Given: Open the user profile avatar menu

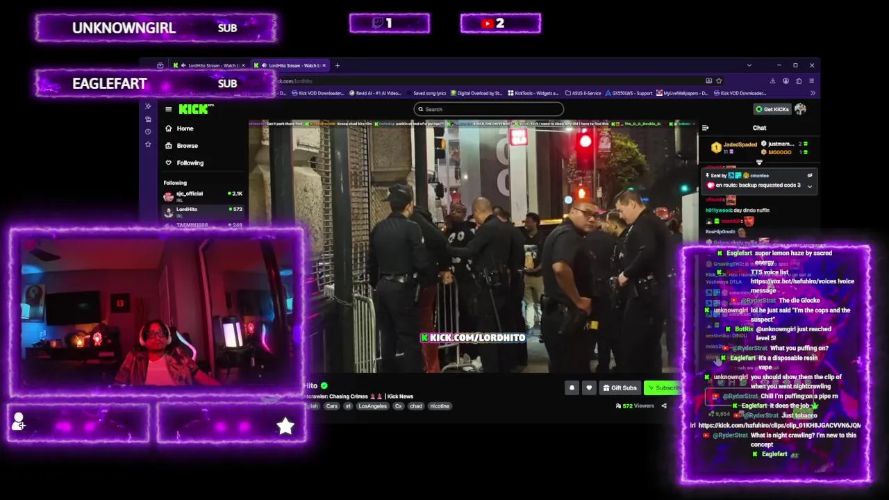Looking at the screenshot, I should coord(800,109).
